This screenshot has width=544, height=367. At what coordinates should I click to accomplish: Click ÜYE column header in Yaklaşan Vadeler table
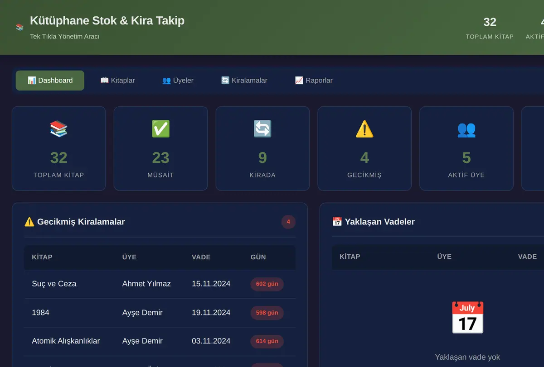coord(444,257)
